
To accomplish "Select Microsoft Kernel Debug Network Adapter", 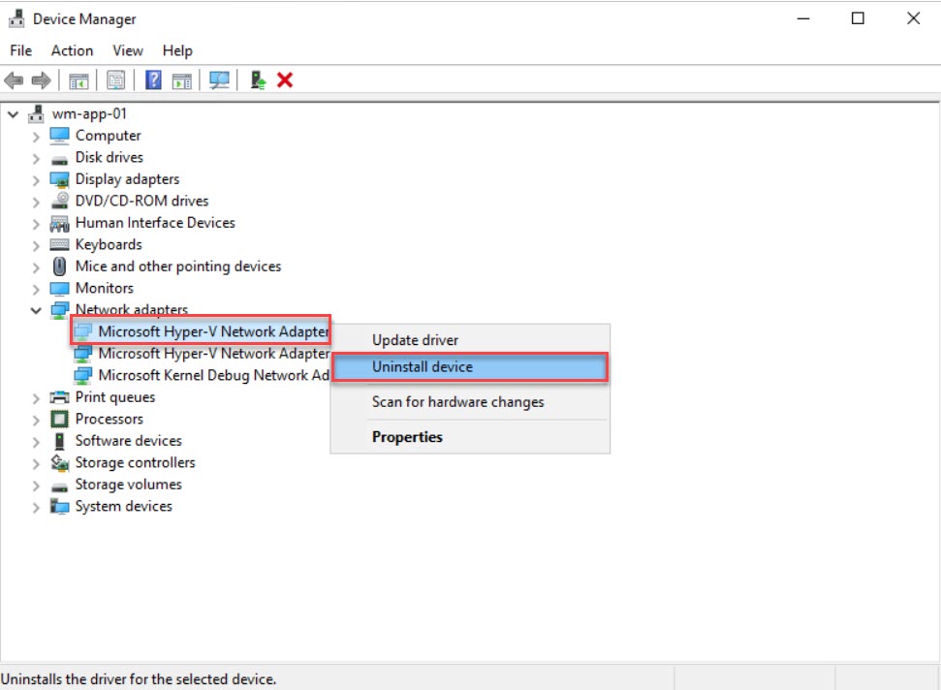I will [x=215, y=375].
